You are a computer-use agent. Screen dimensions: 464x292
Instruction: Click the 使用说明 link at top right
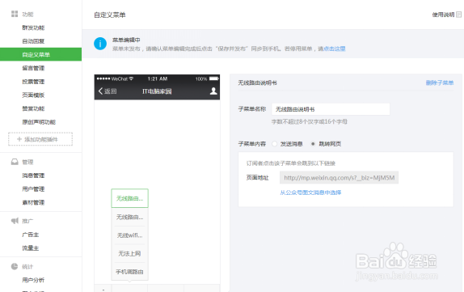[443, 15]
